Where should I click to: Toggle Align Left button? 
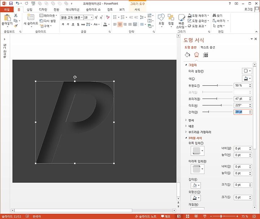[x=115, y=25]
